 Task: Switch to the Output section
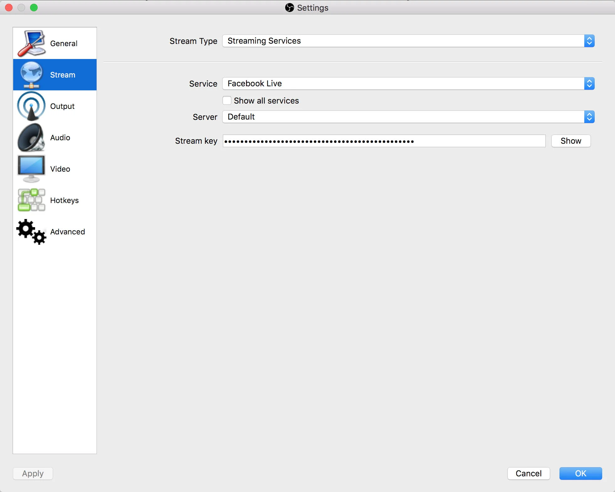[x=55, y=106]
